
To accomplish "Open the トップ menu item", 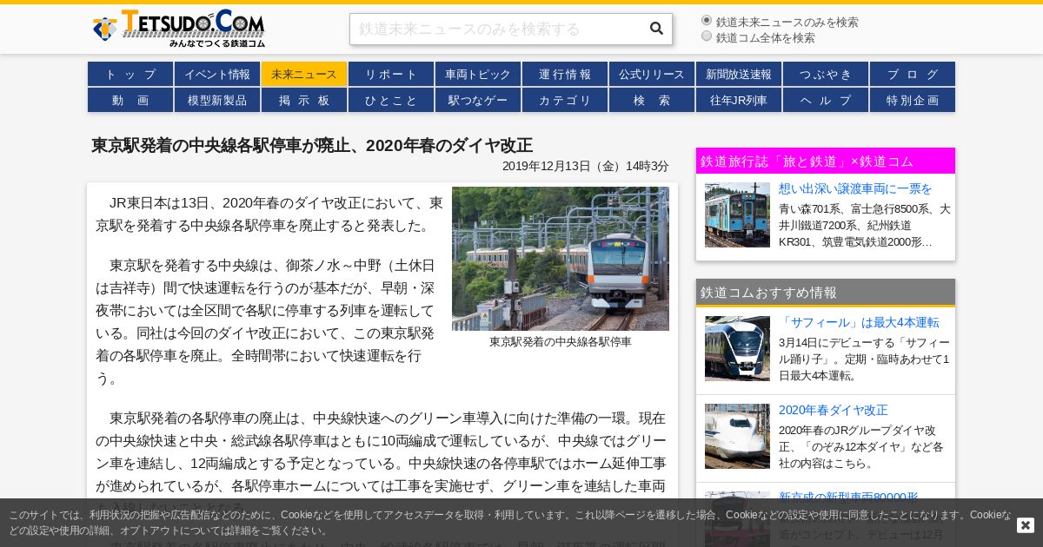I will click(x=130, y=74).
